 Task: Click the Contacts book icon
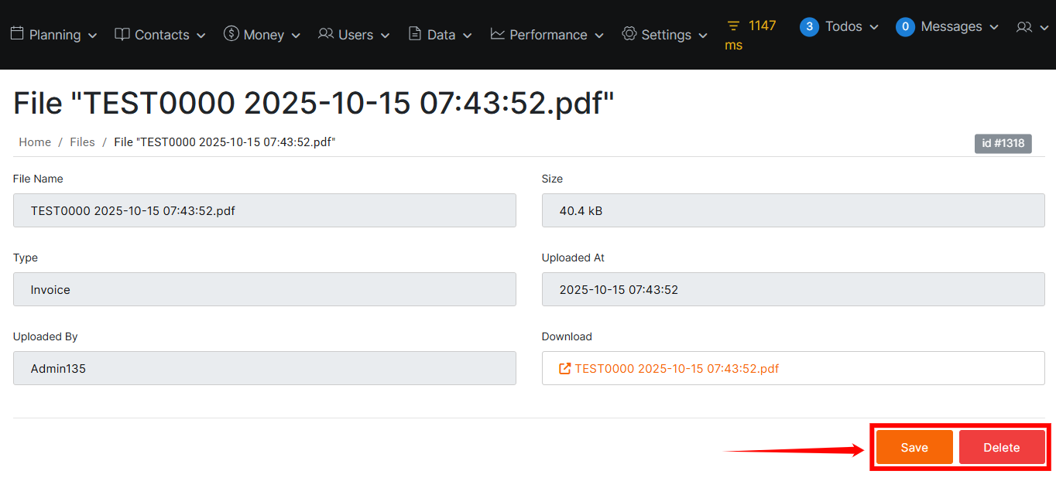[122, 34]
